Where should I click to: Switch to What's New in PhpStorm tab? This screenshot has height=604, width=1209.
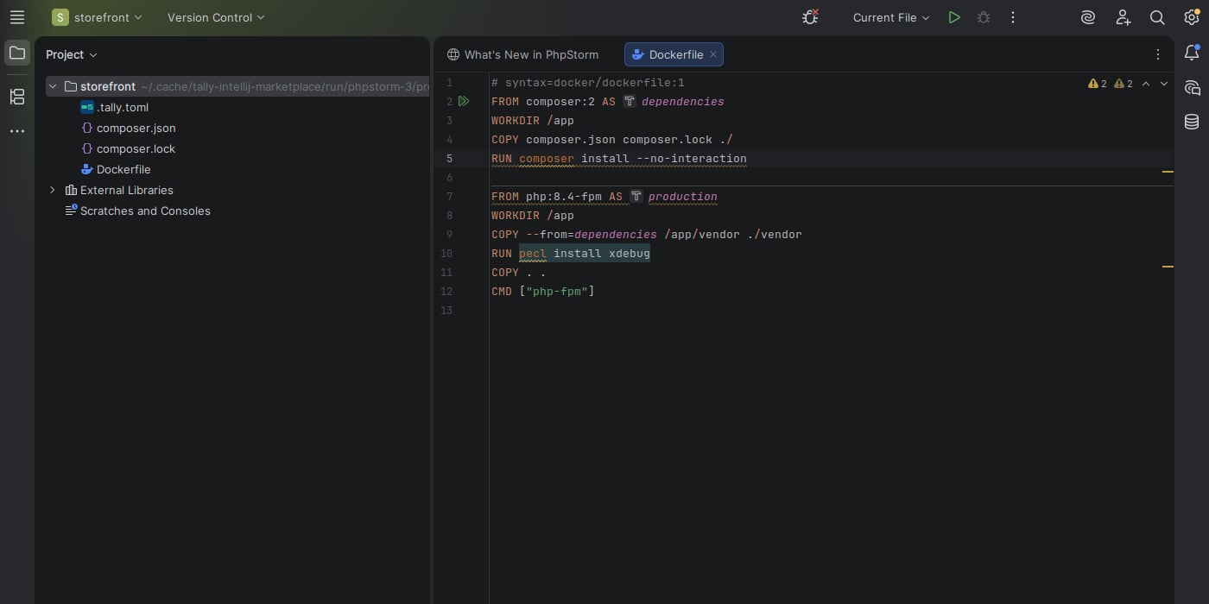(x=522, y=54)
